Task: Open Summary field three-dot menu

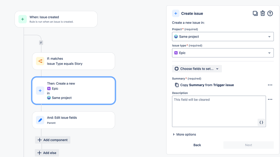Action: point(270,85)
